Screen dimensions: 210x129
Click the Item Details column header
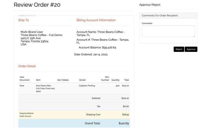click(63, 80)
